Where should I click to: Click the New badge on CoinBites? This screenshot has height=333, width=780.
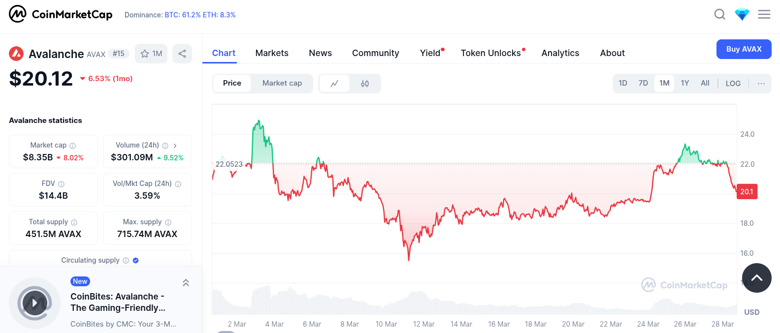pos(80,281)
